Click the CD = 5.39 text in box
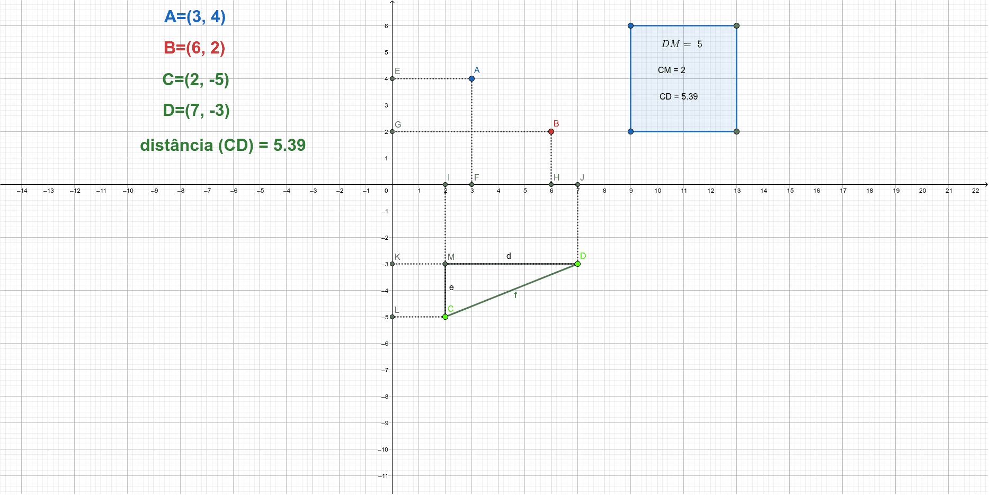Viewport: 989px width, 495px height. click(679, 96)
